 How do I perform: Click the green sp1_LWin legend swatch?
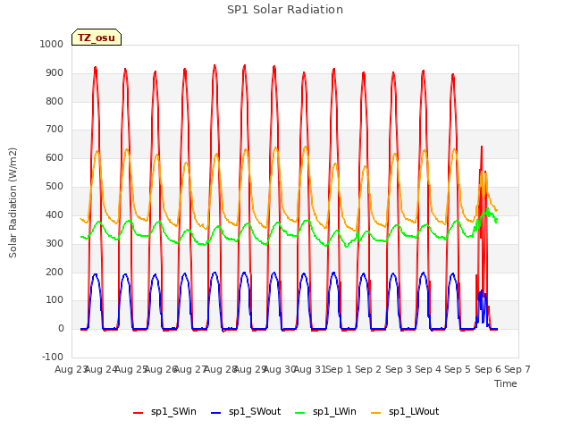(x=299, y=413)
